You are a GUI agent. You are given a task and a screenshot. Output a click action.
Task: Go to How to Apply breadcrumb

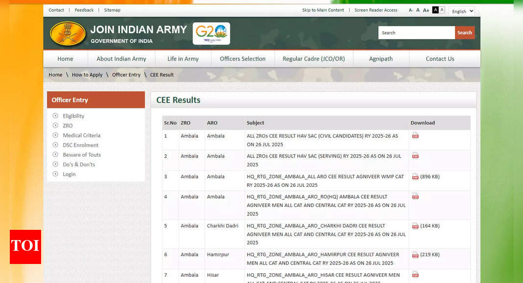[87, 75]
